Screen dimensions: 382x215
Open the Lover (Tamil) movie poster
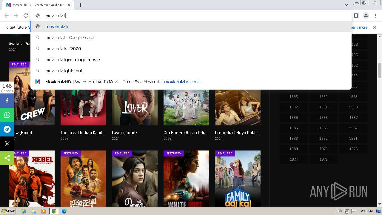pyautogui.click(x=135, y=107)
